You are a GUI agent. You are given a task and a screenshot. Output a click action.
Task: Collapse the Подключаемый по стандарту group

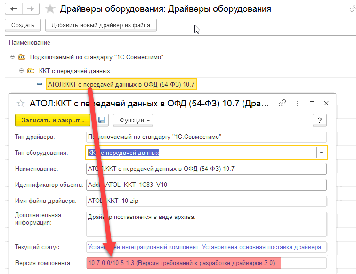coord(13,57)
